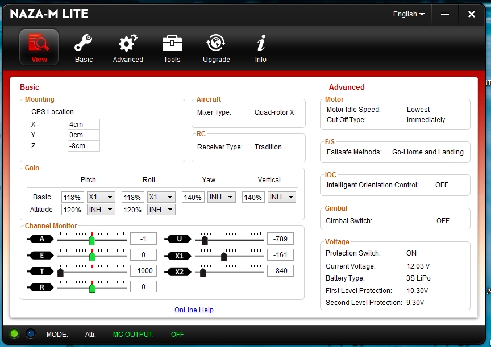Click Basic Vertical gain 140% field
491x347 pixels.
click(253, 197)
